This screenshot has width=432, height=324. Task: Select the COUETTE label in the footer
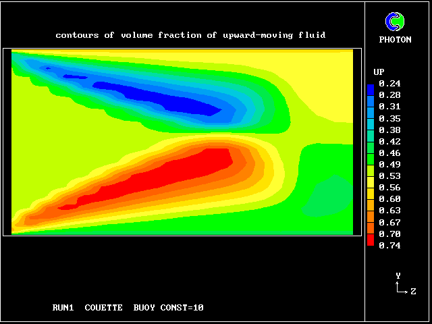(x=103, y=308)
